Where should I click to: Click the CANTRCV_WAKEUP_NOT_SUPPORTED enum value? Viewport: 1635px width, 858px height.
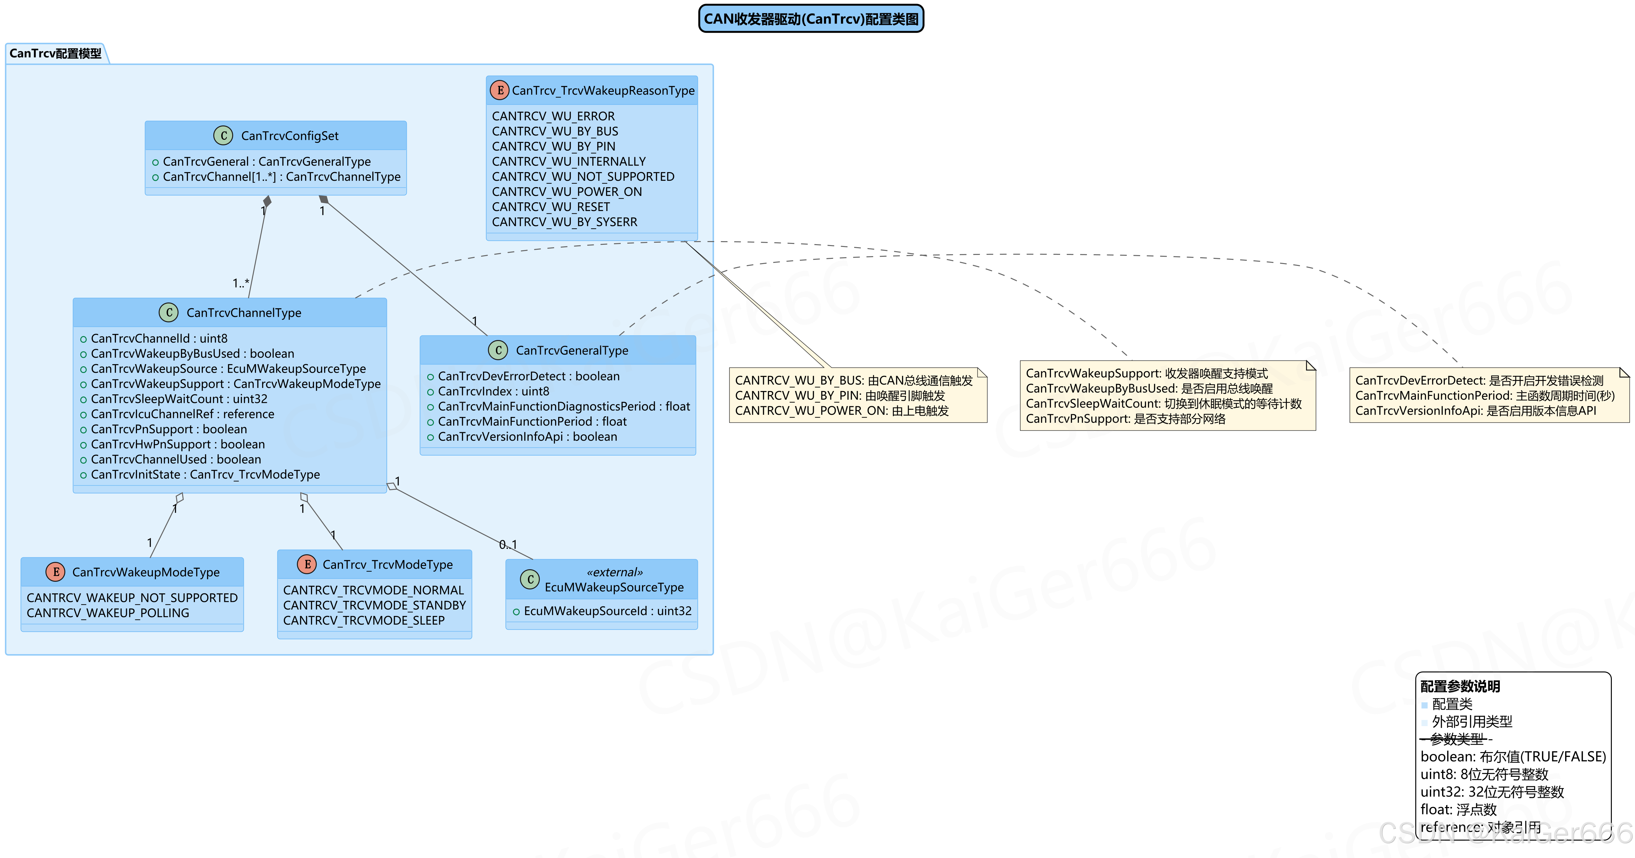pos(132,598)
